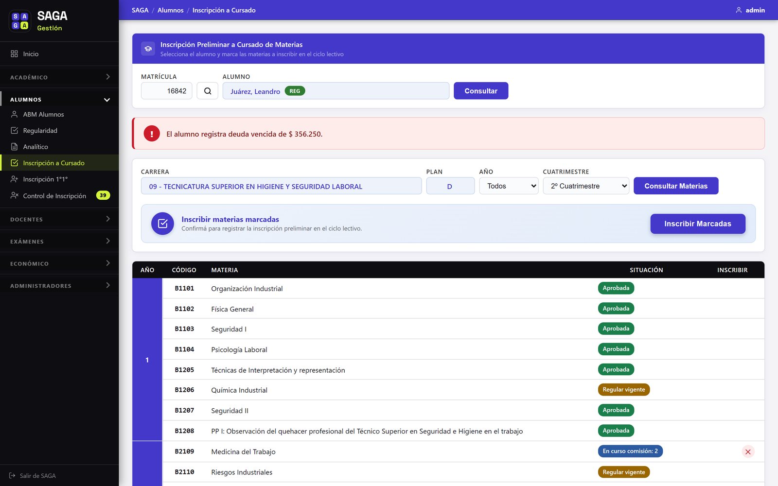Click the round checkmark icon beside Inscribir materias marcadas

162,224
